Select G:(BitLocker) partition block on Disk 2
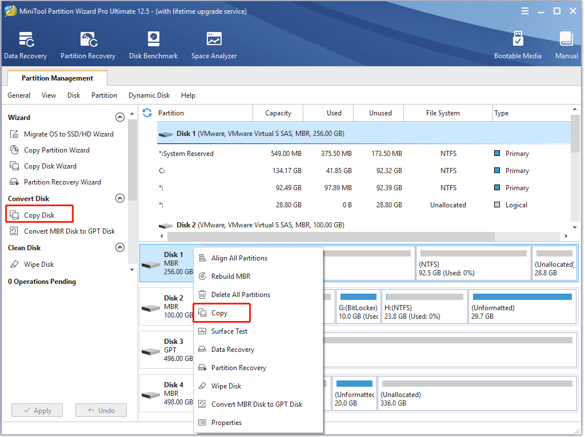Screen dimensions: 585x437 click(358, 306)
